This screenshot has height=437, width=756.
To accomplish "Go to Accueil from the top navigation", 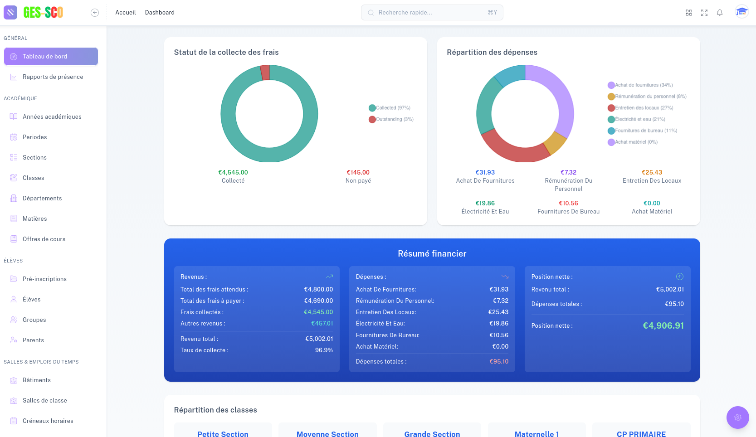I will click(125, 12).
